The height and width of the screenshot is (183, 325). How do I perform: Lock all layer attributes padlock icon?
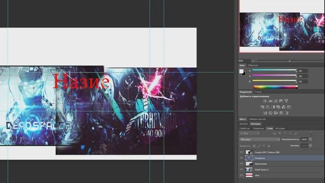point(269,146)
